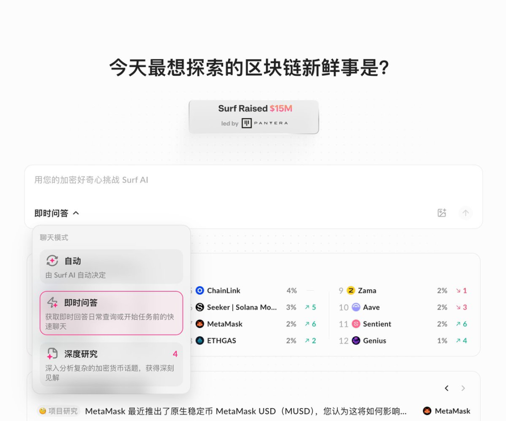Image resolution: width=506 pixels, height=421 pixels.
Task: Open the Surf Raised $15M banner
Action: click(253, 116)
